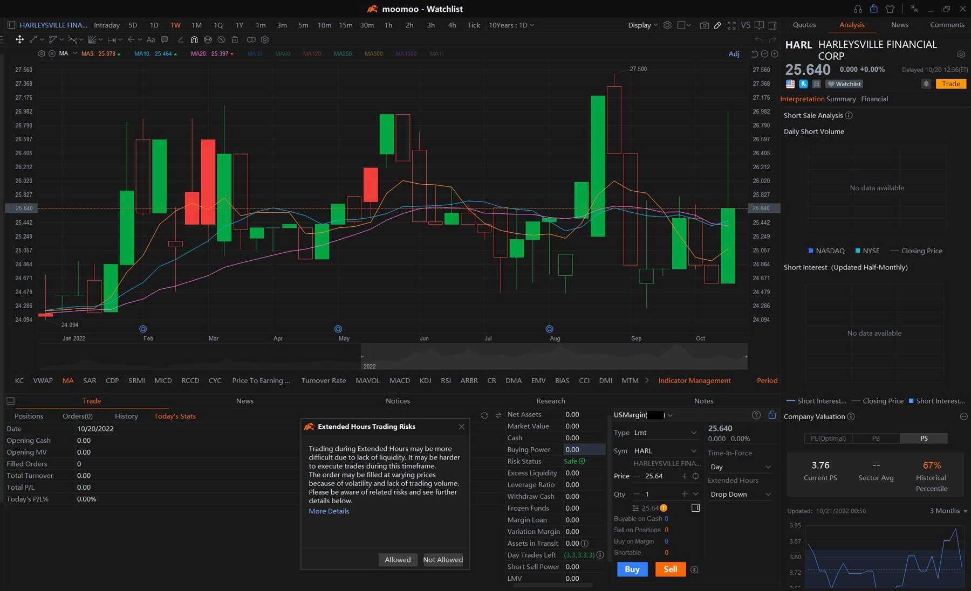
Task: Expand indicator list right arrow after MTM
Action: click(x=647, y=380)
